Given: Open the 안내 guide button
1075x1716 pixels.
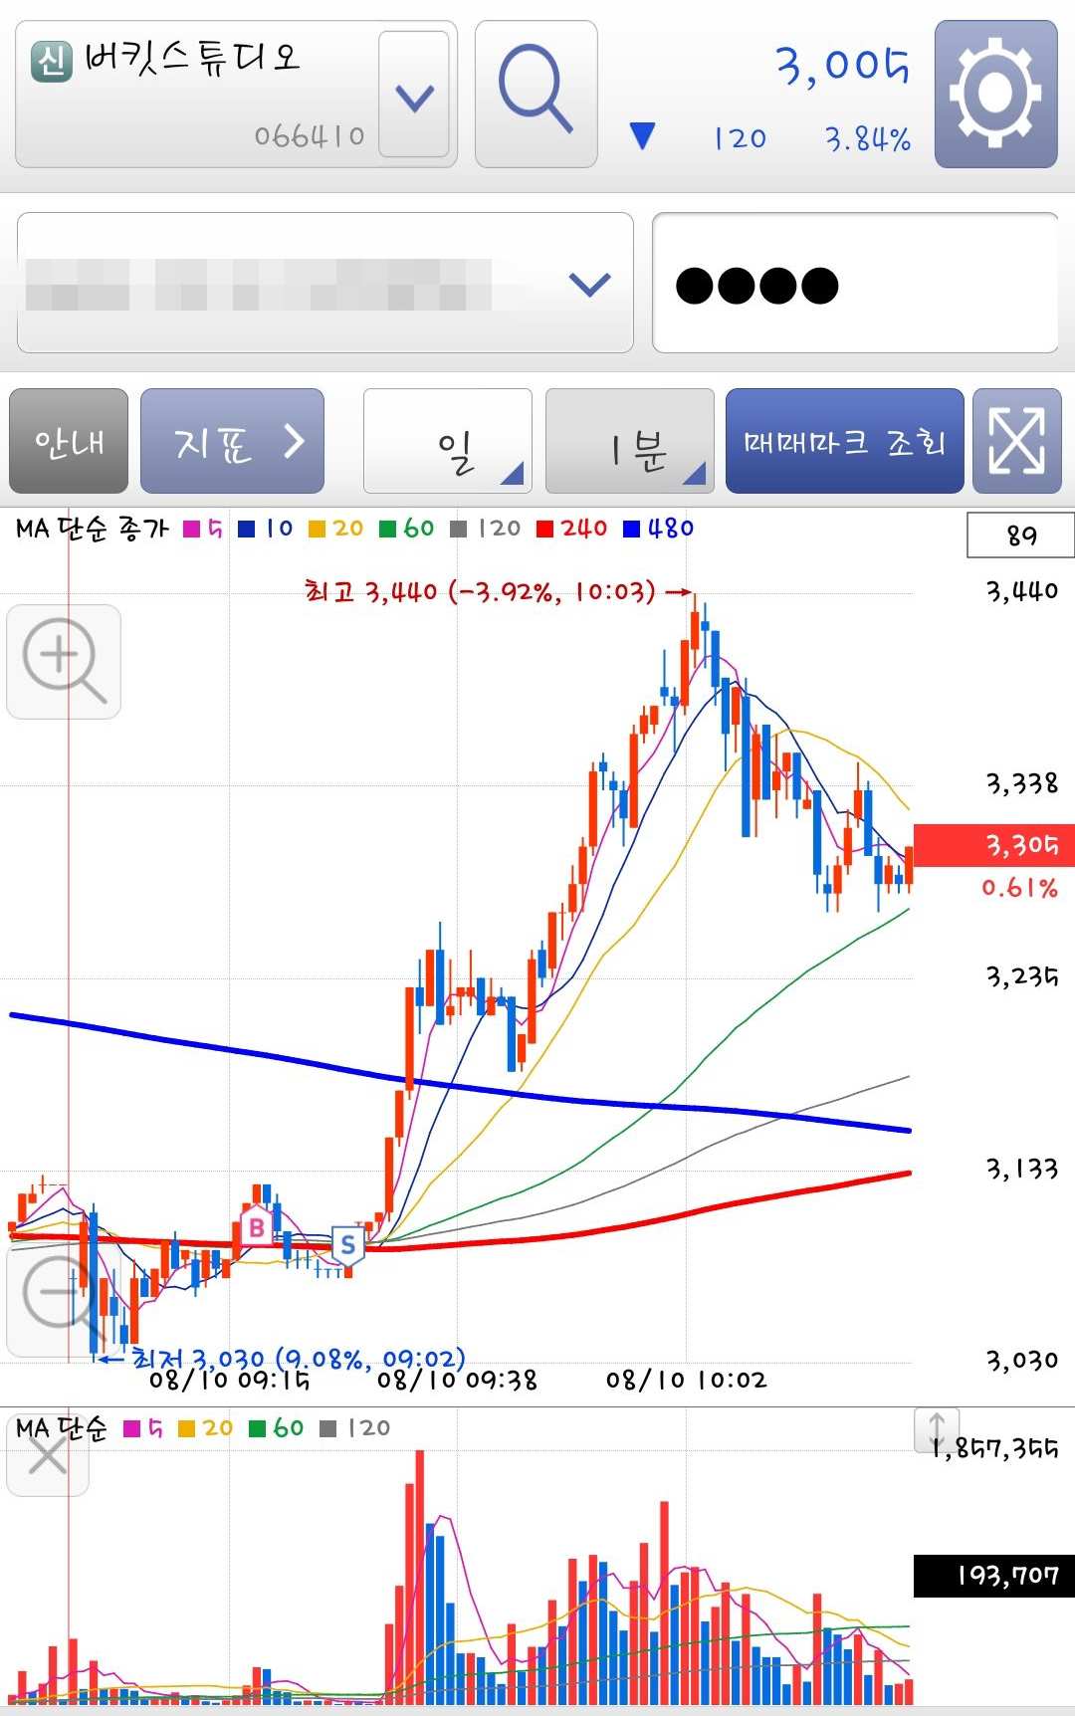Looking at the screenshot, I should tap(69, 441).
